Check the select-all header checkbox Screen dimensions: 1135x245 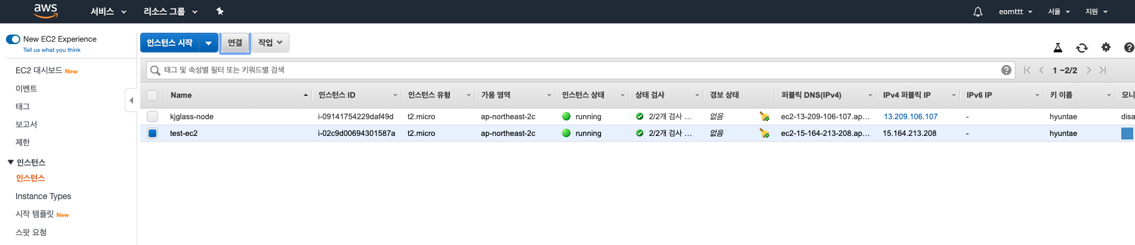(x=152, y=95)
